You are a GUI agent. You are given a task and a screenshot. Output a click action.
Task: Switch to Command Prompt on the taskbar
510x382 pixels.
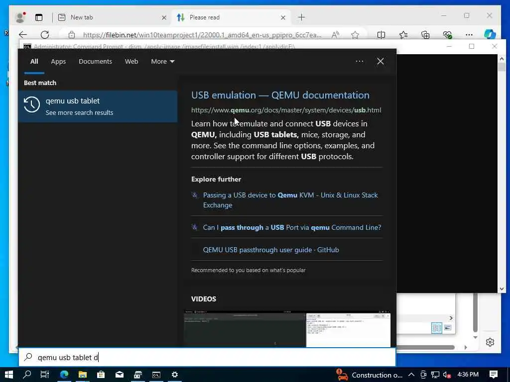(156, 375)
